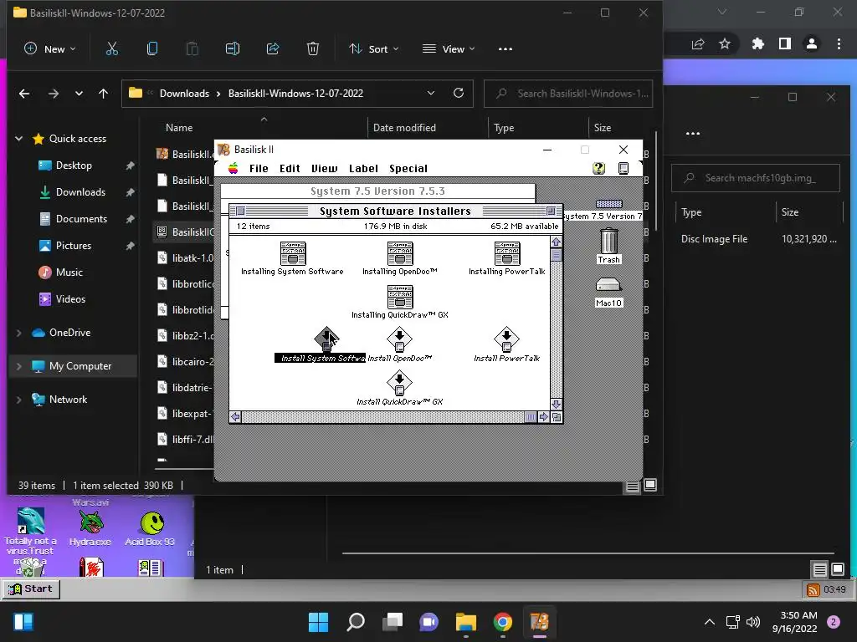Viewport: 857px width, 642px height.
Task: Open Desktop in Quick access
Action: (74, 166)
